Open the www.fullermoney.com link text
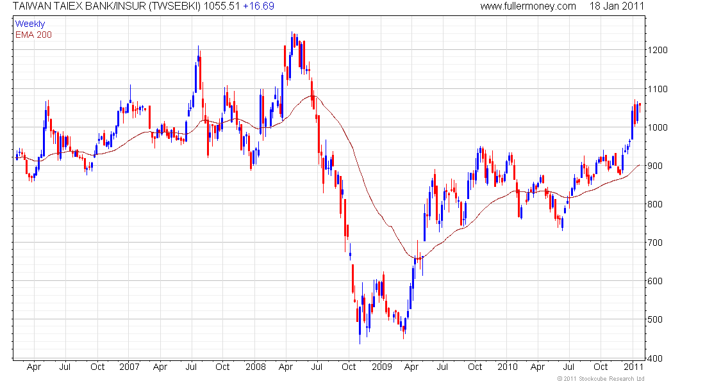This screenshot has width=705, height=384. 528,6
